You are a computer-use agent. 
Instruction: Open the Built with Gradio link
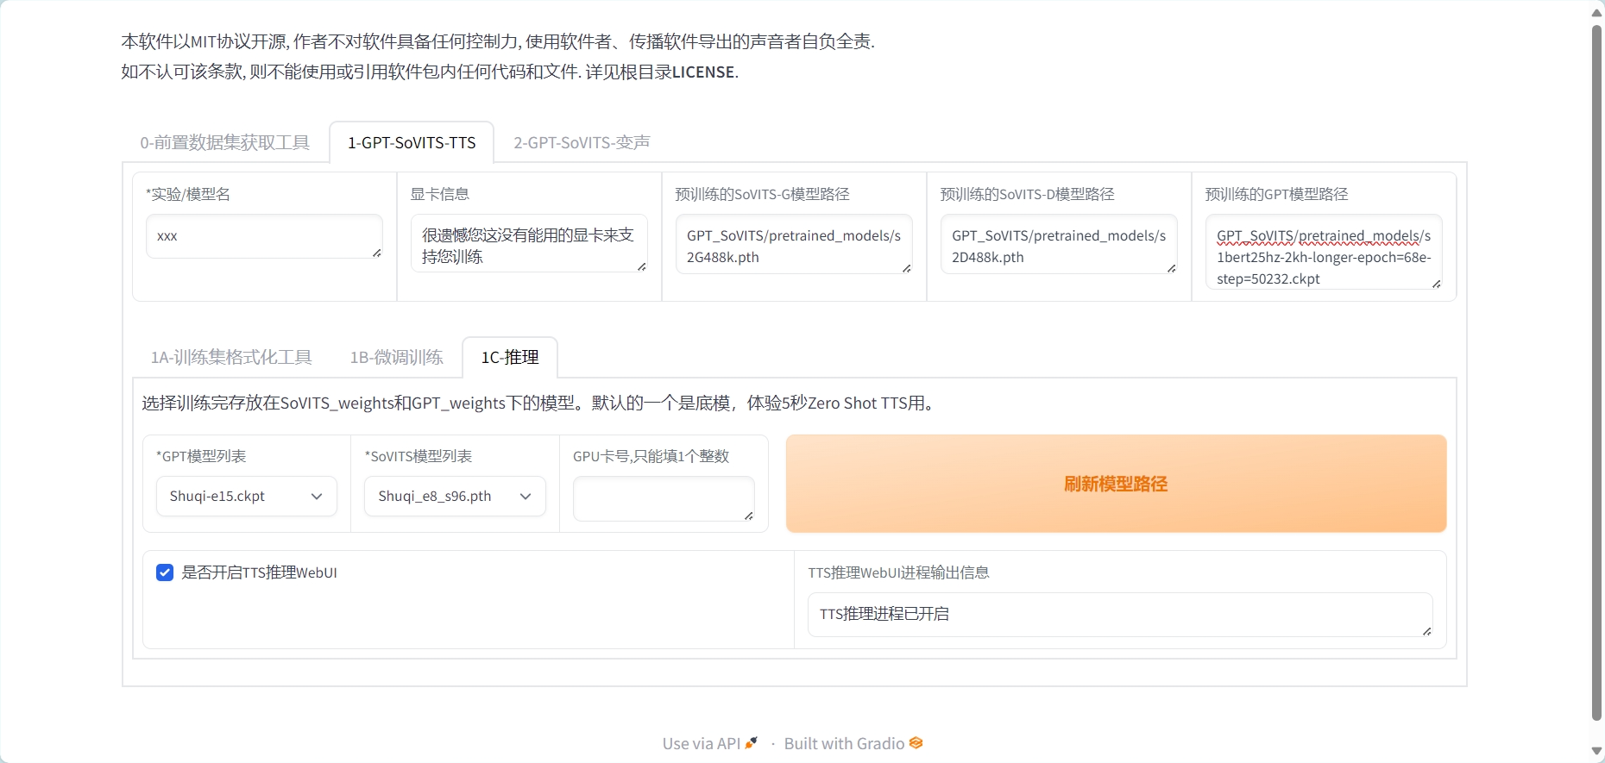(853, 743)
